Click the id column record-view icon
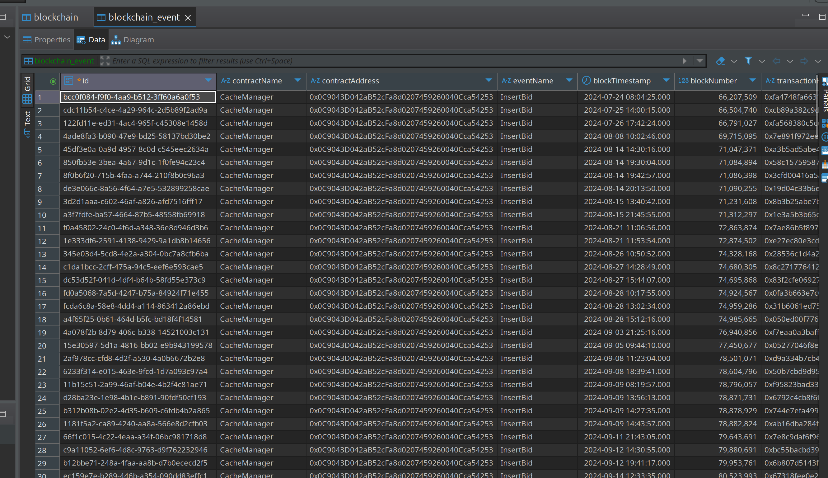This screenshot has height=478, width=828. (68, 81)
